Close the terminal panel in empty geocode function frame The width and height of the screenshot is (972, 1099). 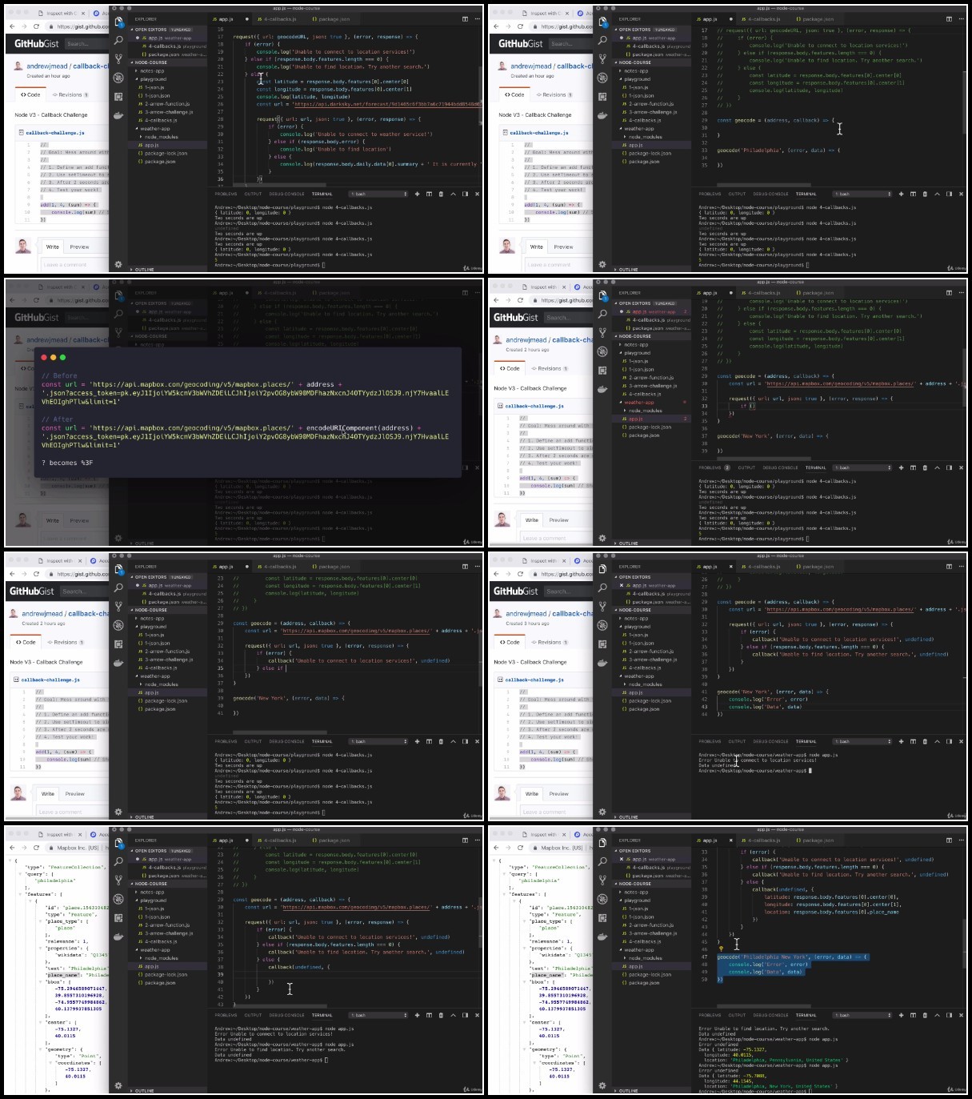tap(962, 194)
